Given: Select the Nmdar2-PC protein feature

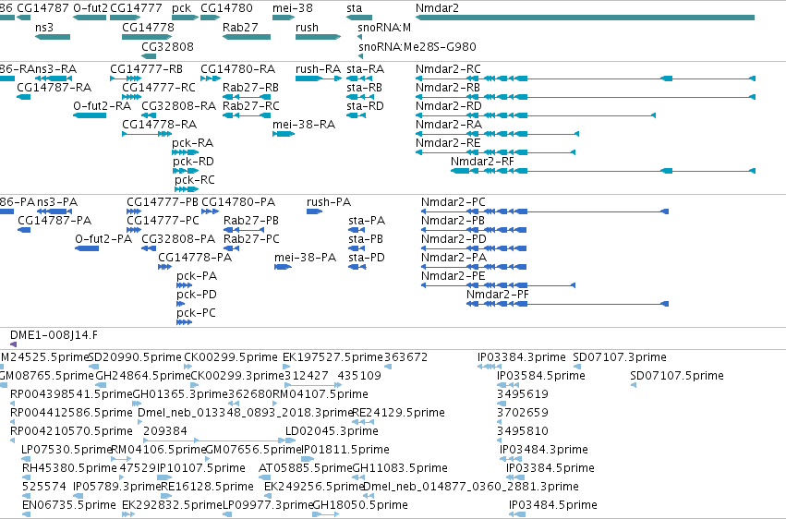Looking at the screenshot, I should point(545,211).
